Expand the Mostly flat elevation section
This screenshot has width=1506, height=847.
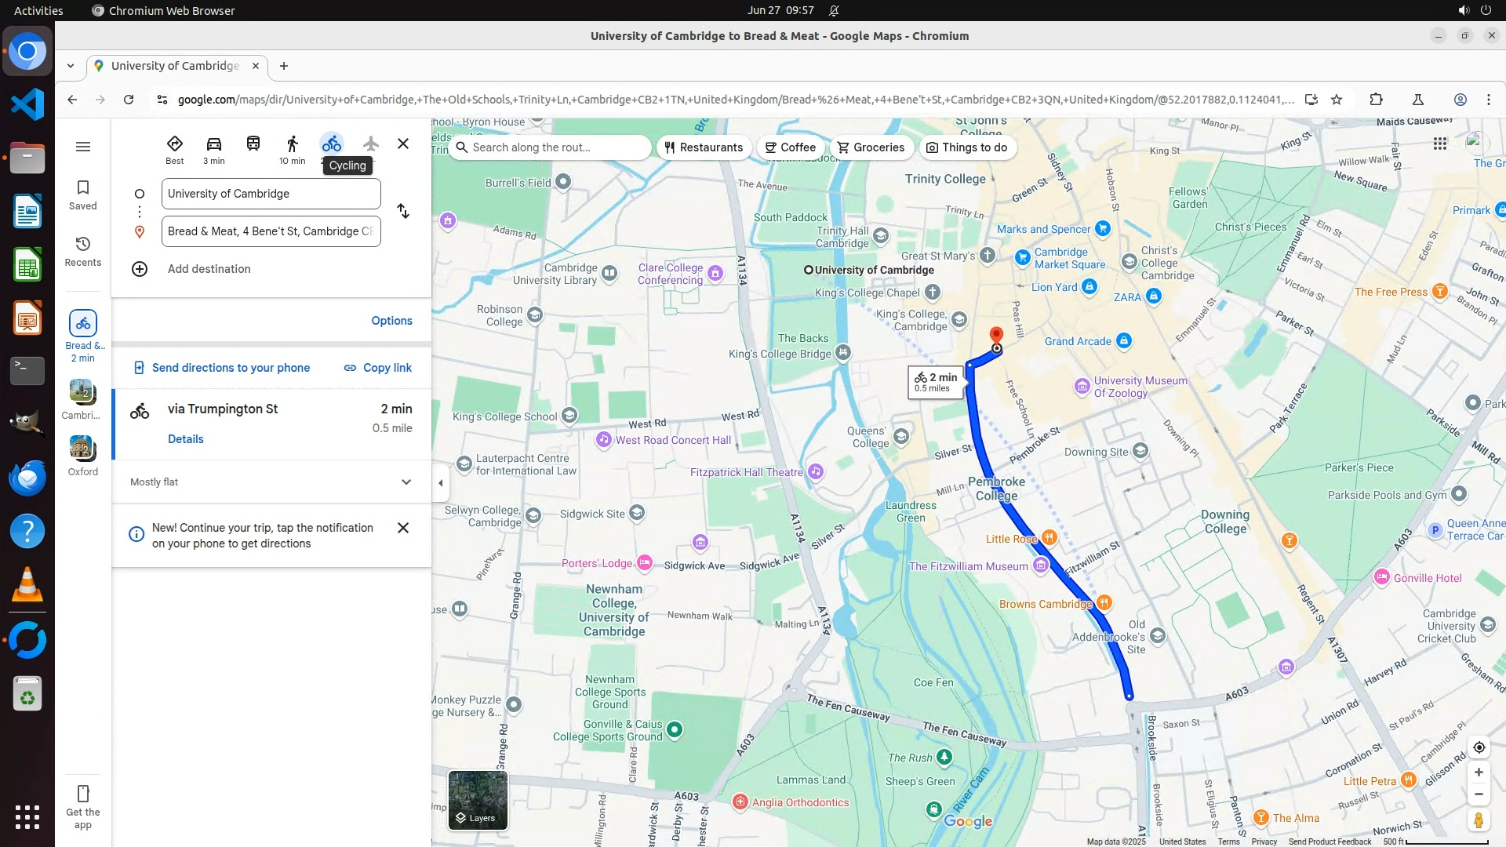point(406,482)
